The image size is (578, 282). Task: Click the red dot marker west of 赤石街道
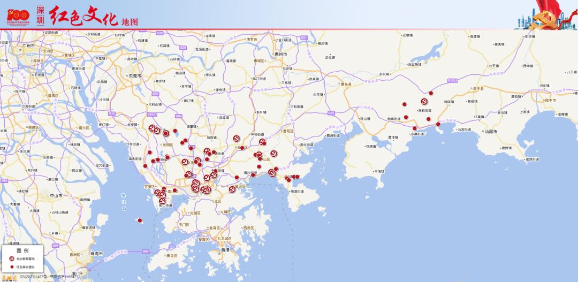pyautogui.click(x=405, y=105)
